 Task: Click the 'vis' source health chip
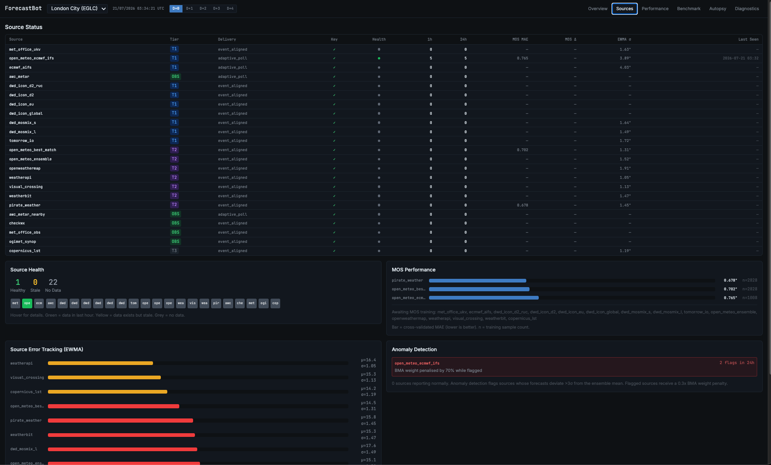point(193,303)
